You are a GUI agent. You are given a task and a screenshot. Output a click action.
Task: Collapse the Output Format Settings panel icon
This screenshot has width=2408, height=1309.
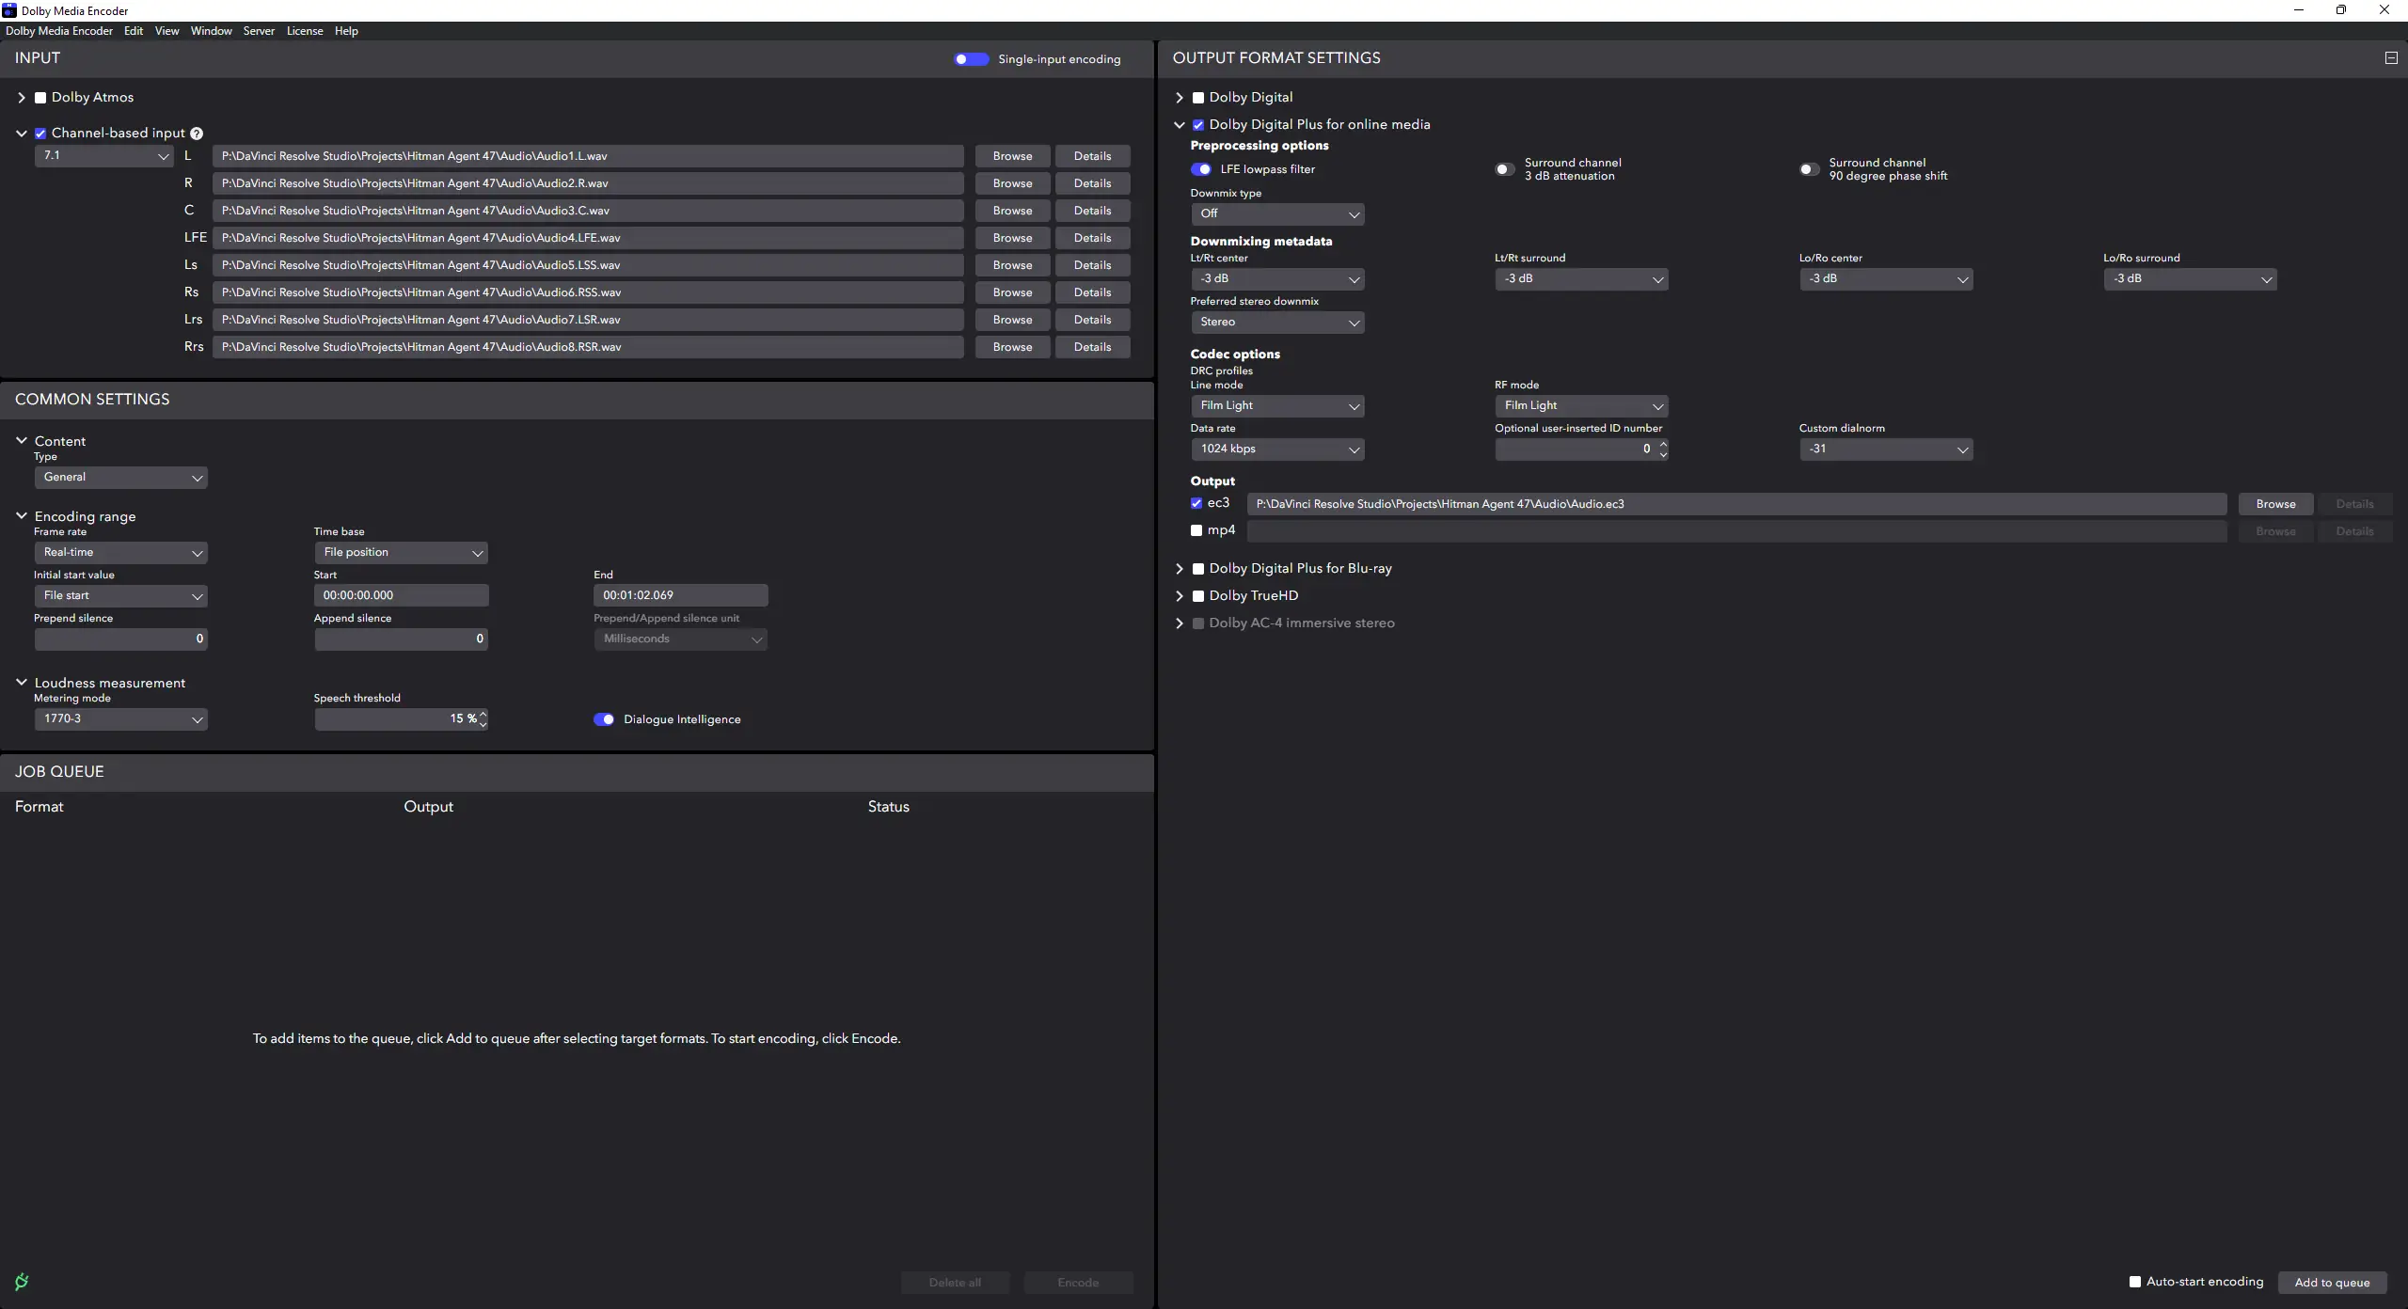click(x=2390, y=58)
